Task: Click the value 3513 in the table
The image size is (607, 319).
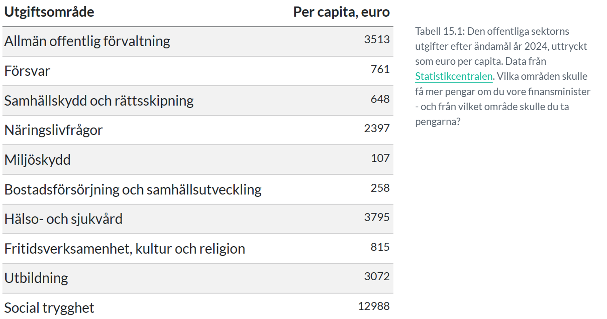Action: pos(377,39)
